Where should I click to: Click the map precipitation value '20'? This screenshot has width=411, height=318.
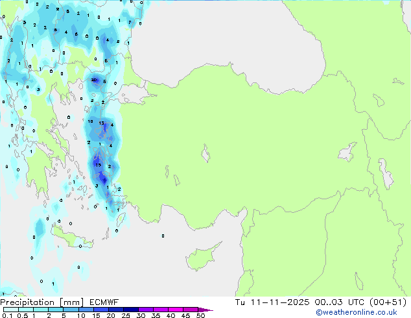[94, 80]
